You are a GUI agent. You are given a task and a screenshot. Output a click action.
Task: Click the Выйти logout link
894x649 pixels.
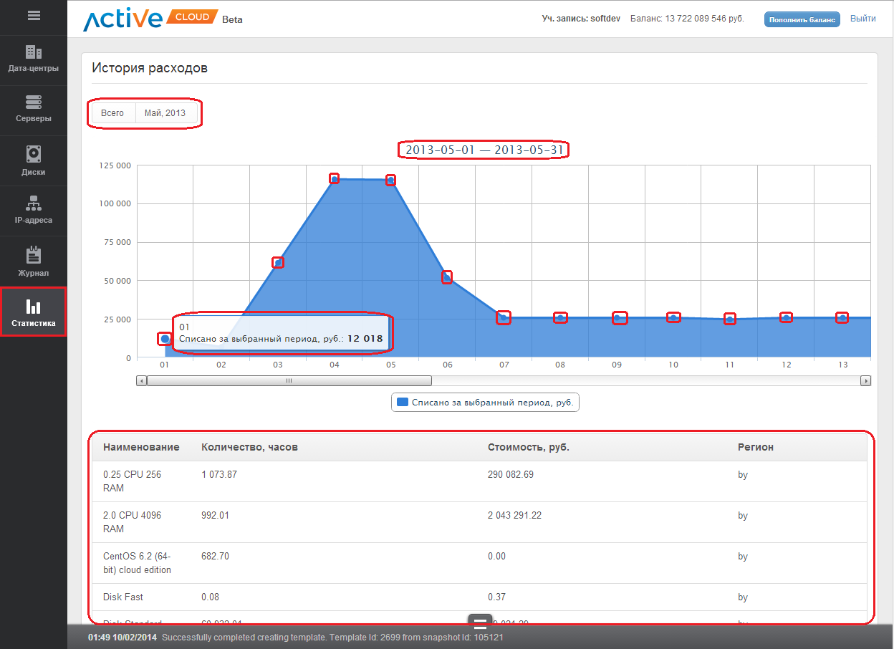[862, 19]
